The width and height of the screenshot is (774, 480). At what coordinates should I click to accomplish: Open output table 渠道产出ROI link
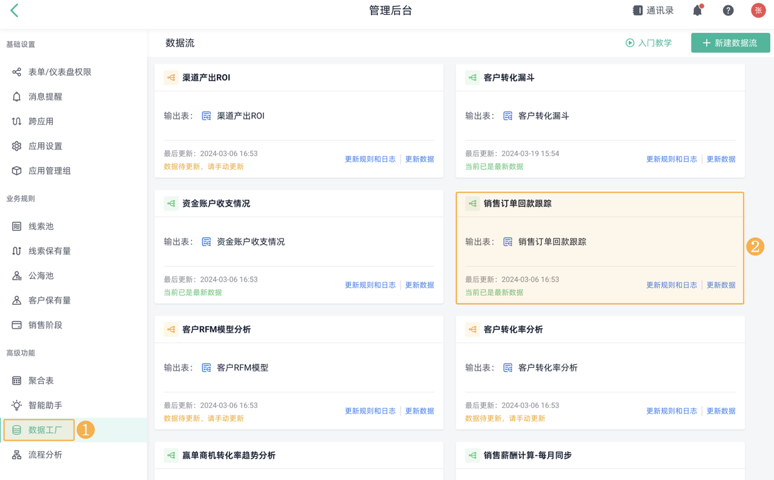pos(241,116)
